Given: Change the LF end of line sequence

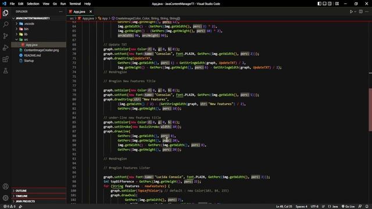Looking at the screenshot, I should pyautogui.click(x=323, y=207).
